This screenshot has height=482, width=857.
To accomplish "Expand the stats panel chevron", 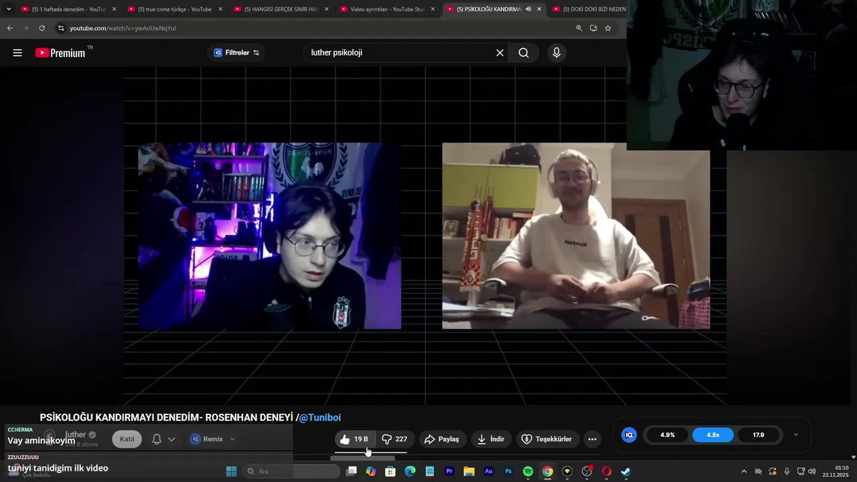I will pyautogui.click(x=795, y=435).
